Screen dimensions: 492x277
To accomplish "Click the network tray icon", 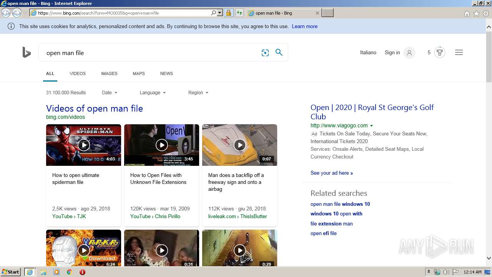I will (437, 272).
